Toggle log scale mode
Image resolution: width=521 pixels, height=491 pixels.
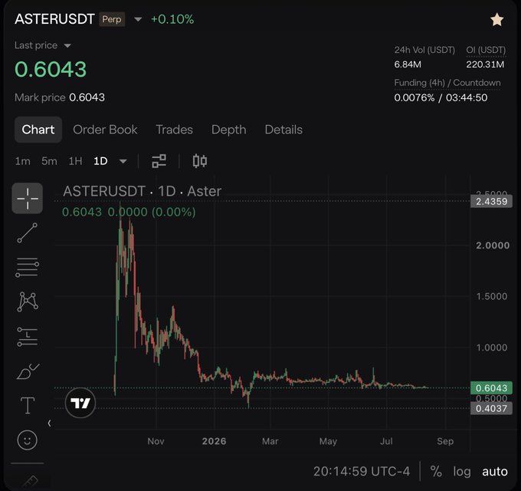click(x=462, y=472)
